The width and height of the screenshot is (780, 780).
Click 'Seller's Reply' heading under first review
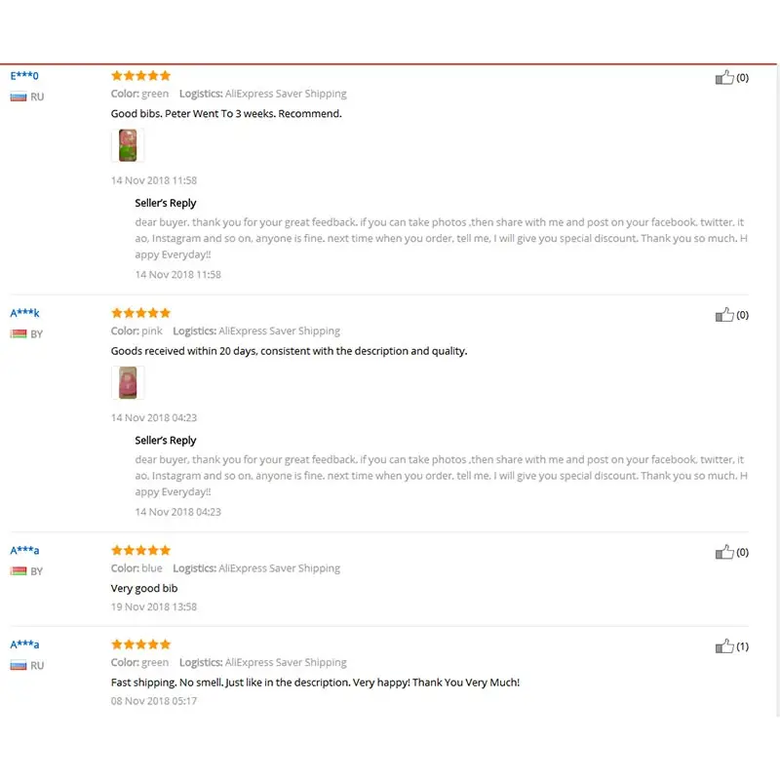coord(165,203)
